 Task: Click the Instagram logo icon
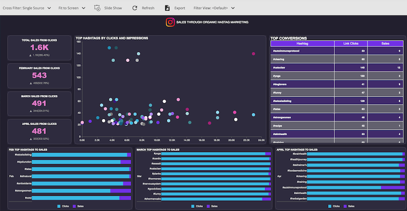[x=170, y=22]
